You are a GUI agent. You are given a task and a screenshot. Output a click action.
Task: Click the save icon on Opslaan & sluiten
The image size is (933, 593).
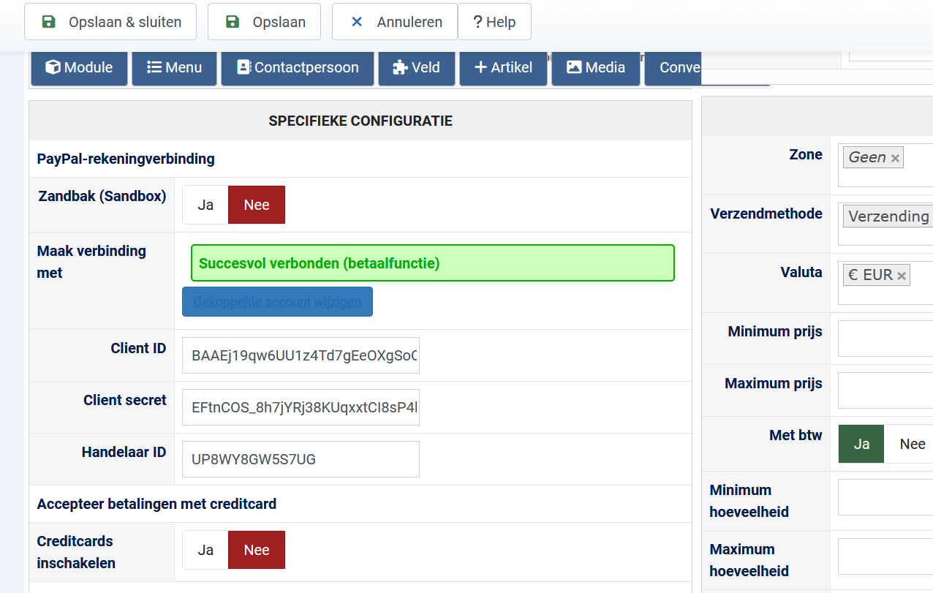pos(49,22)
